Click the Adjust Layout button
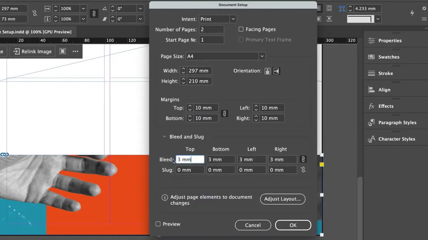 tap(283, 199)
